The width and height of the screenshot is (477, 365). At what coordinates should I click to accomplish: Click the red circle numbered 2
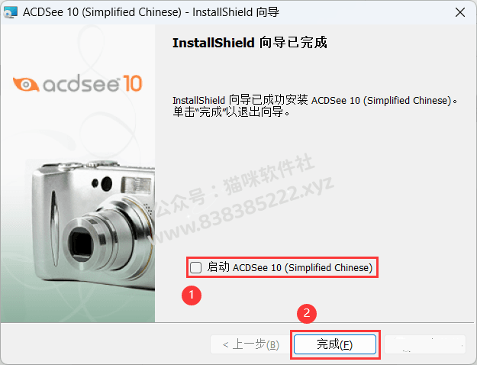(x=307, y=313)
